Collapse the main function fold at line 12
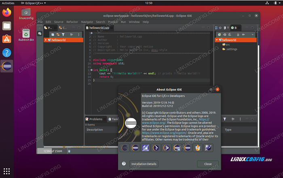This screenshot has width=283, height=178. coord(91,70)
